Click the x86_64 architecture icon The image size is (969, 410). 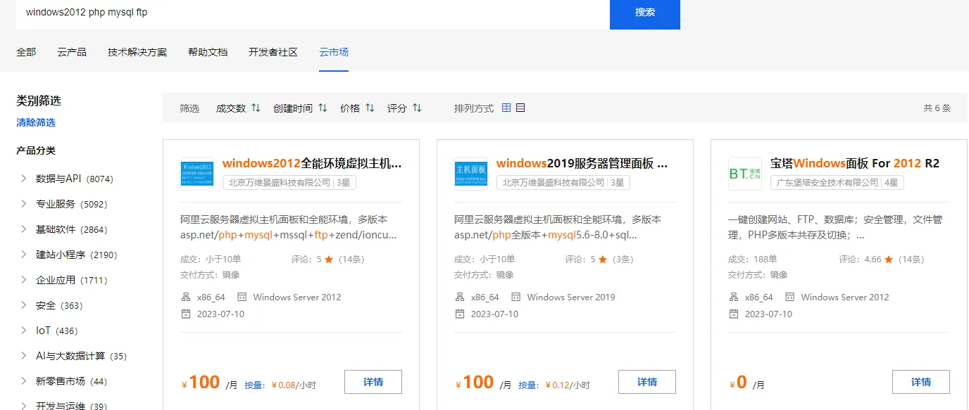(x=186, y=297)
